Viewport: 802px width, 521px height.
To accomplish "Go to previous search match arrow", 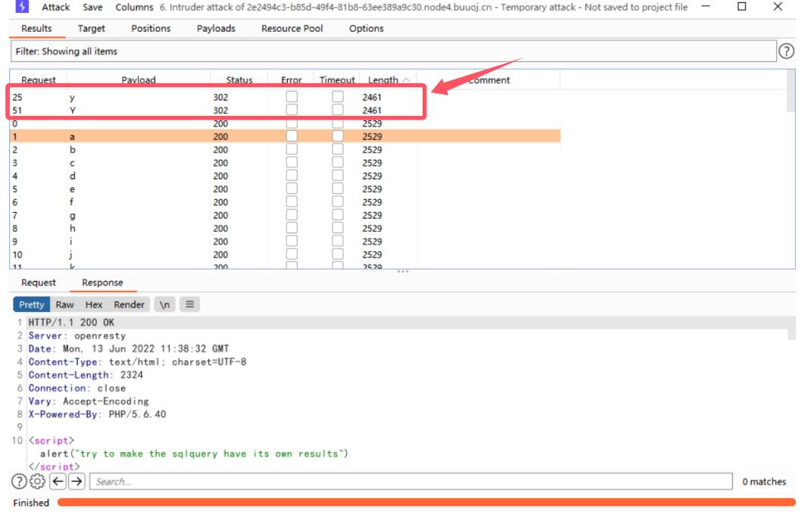I will click(58, 482).
